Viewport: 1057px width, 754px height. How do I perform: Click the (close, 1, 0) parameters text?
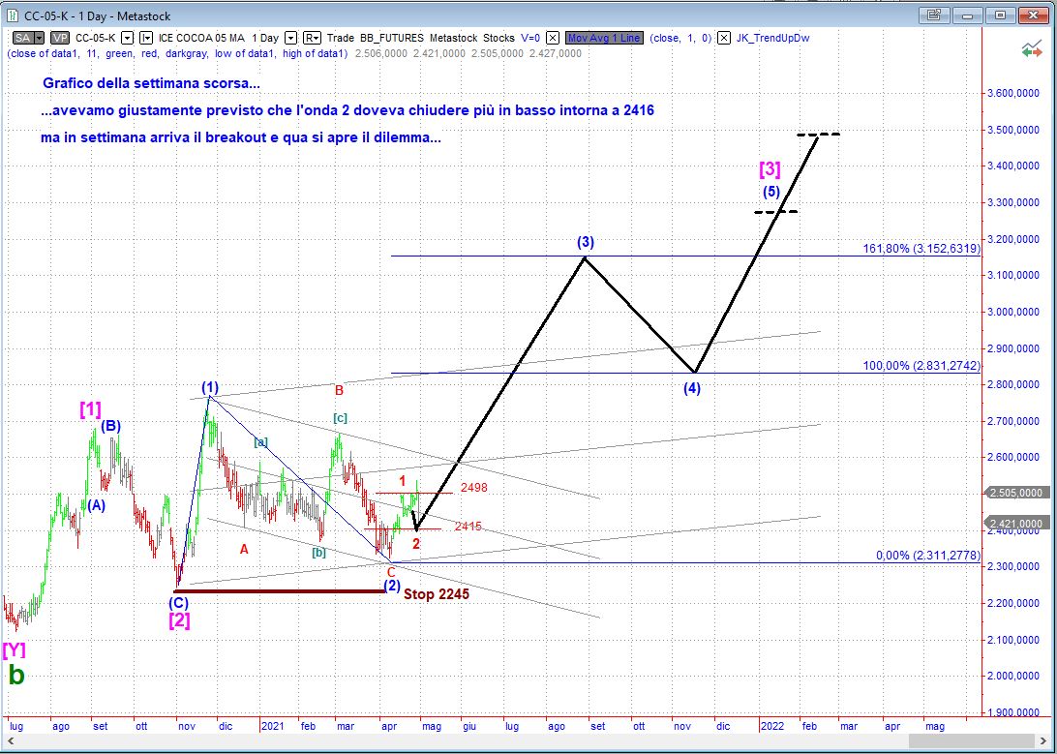click(x=680, y=39)
